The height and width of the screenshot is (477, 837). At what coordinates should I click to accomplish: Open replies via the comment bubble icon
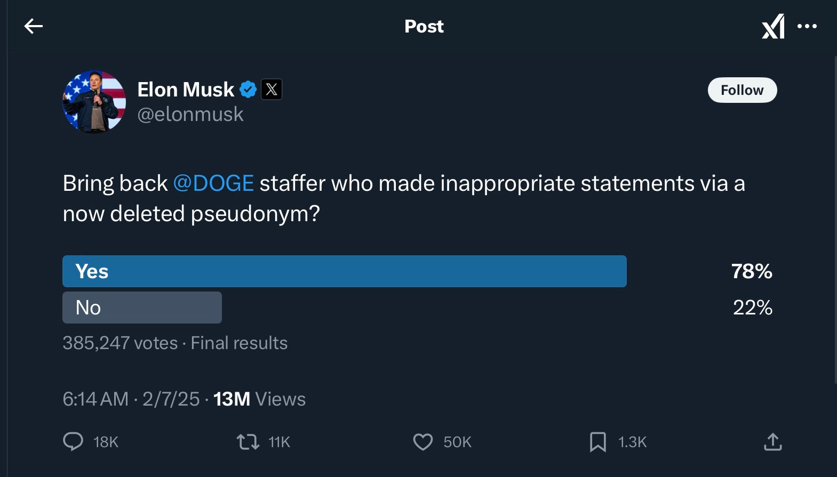(x=73, y=442)
